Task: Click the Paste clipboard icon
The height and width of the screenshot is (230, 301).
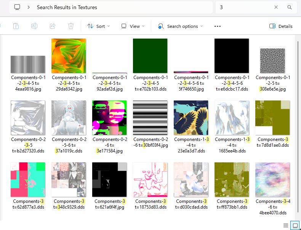Action: tap(16, 26)
